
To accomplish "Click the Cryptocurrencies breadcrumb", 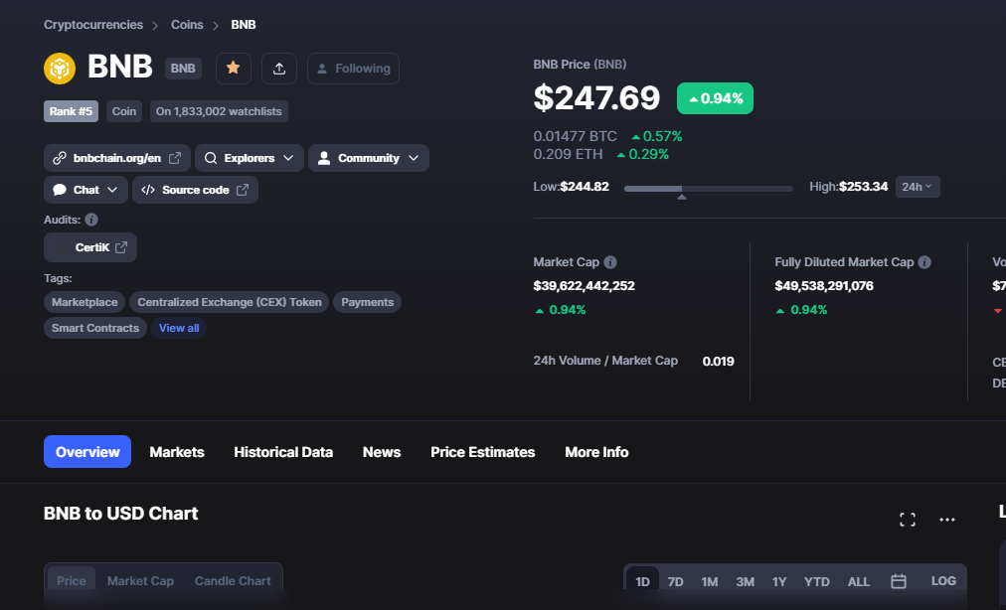I will (x=93, y=25).
